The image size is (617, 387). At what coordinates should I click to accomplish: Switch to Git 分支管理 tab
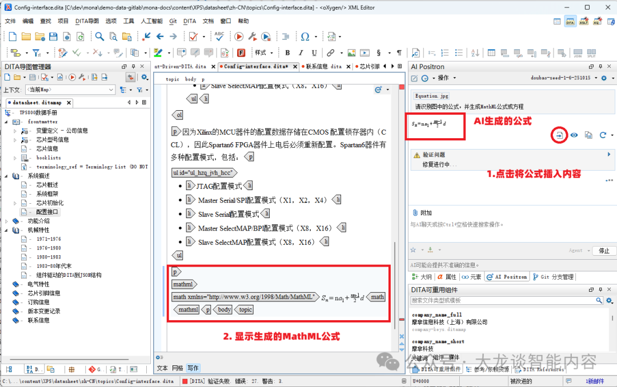(553, 277)
